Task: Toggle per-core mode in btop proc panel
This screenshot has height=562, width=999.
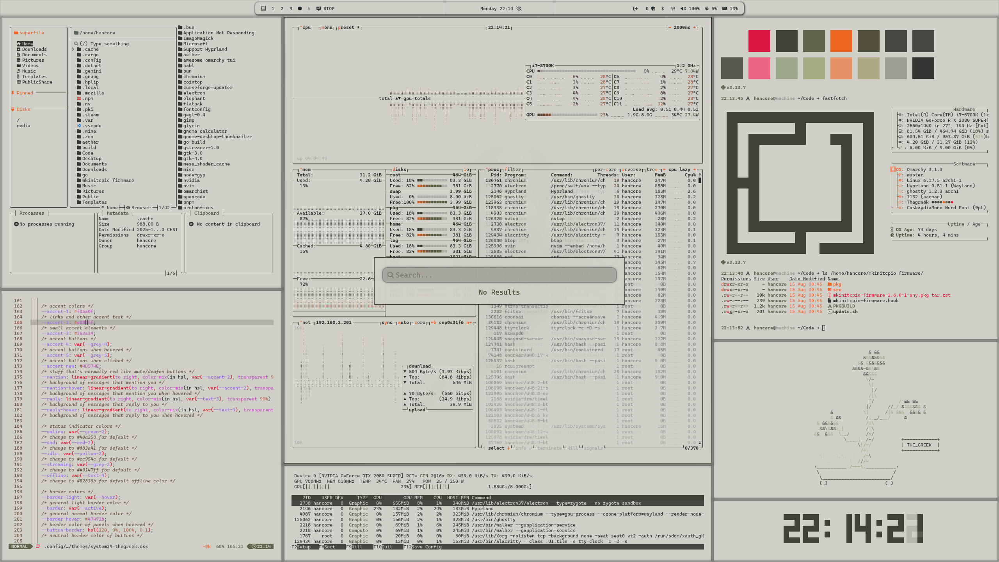Action: (605, 169)
